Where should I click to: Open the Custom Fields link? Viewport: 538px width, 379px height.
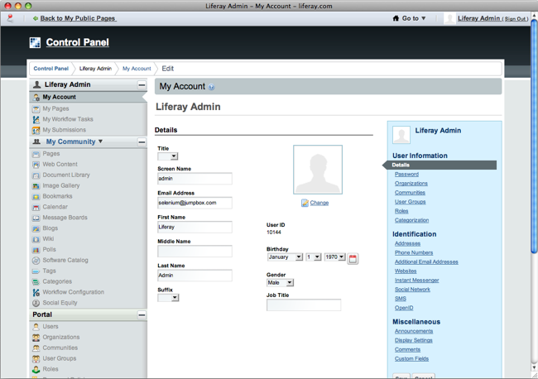pos(411,359)
